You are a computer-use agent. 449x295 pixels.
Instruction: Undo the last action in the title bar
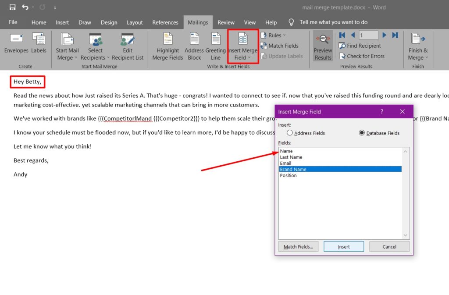25,7
